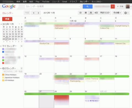This screenshot has height=108, width=132.
Task: Open YouTube from top navigation bar
Action: point(46,2)
